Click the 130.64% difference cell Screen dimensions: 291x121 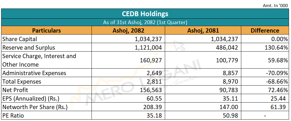pos(276,48)
